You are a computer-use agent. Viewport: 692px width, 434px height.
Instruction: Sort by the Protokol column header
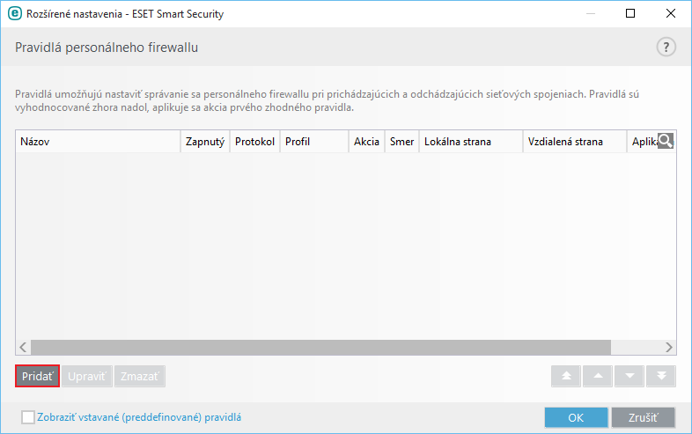coord(254,142)
